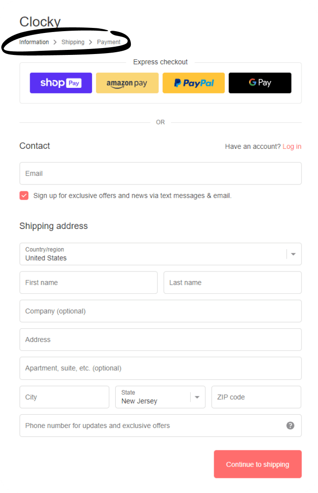This screenshot has width=318, height=493.
Task: Open the Country/region dropdown
Action: click(161, 254)
